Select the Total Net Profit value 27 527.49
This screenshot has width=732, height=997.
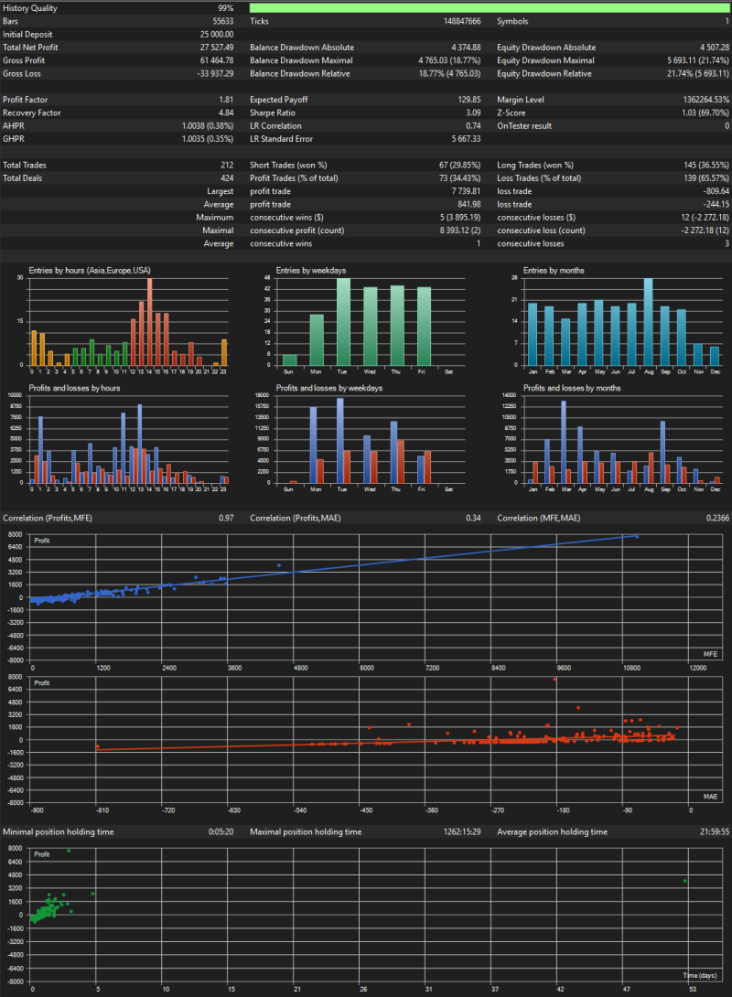[217, 48]
